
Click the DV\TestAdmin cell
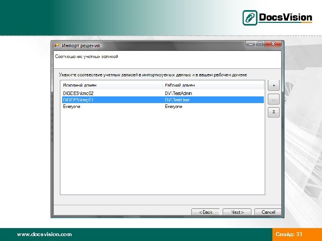click(x=178, y=93)
